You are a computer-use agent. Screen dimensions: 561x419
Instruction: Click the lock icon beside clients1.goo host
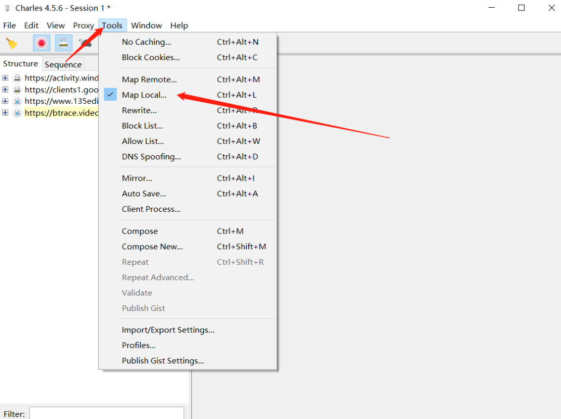[17, 89]
